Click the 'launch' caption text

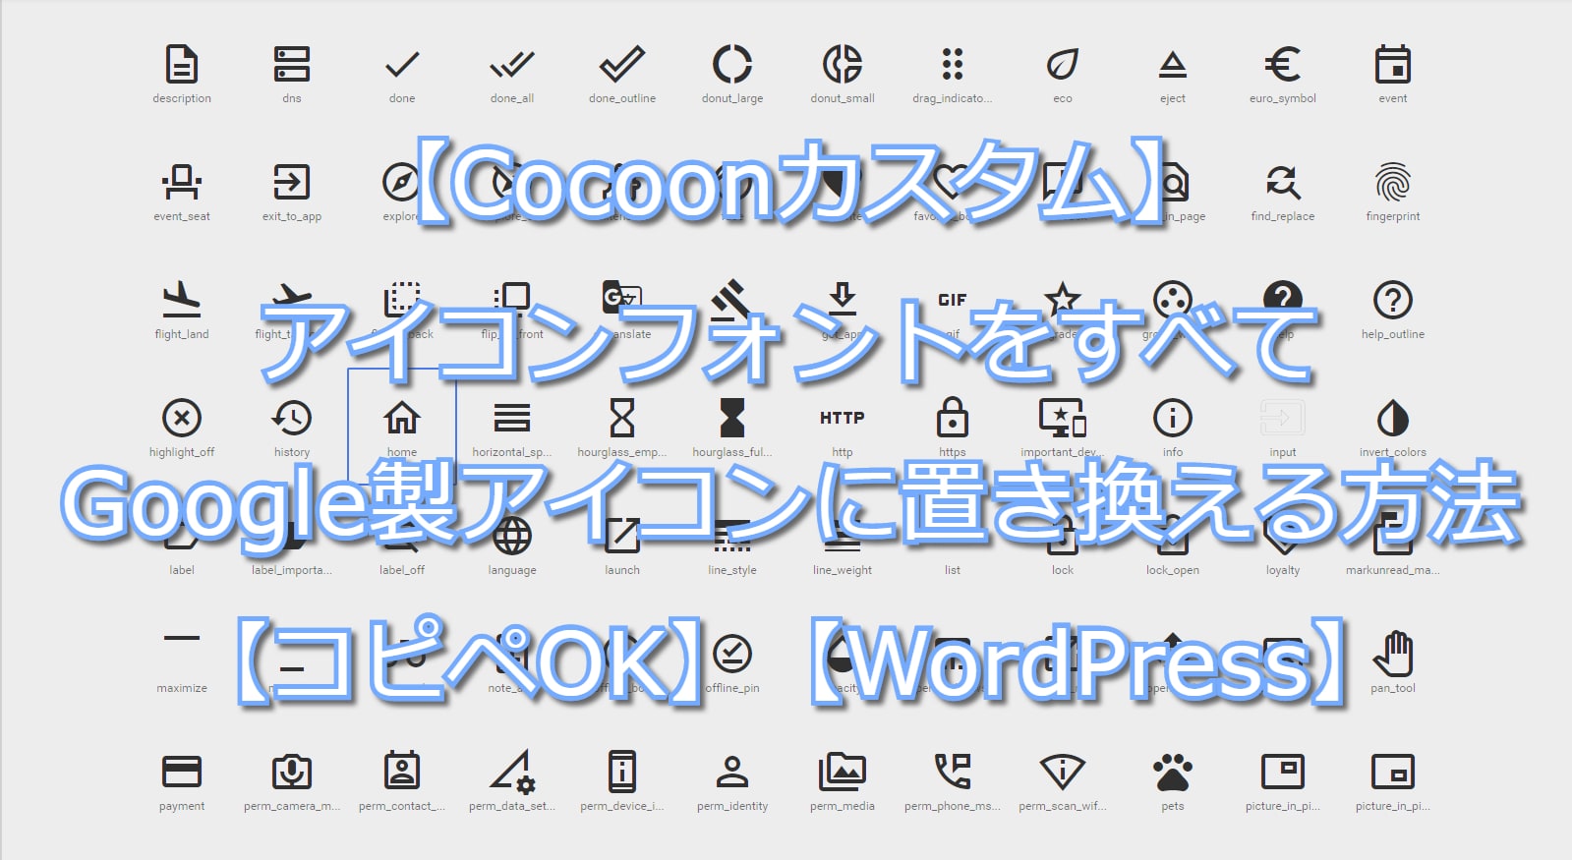(x=622, y=570)
